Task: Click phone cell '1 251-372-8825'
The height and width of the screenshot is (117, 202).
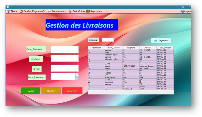Action: (131, 66)
